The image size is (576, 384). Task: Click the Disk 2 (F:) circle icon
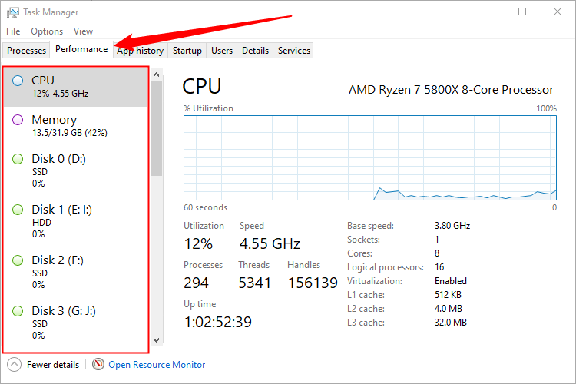18,260
